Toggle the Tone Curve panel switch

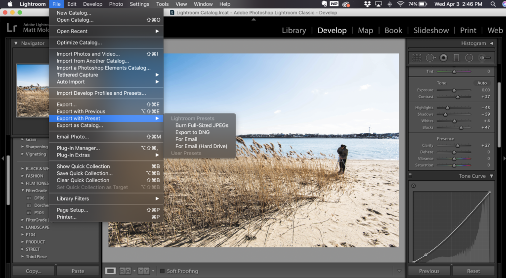point(410,176)
